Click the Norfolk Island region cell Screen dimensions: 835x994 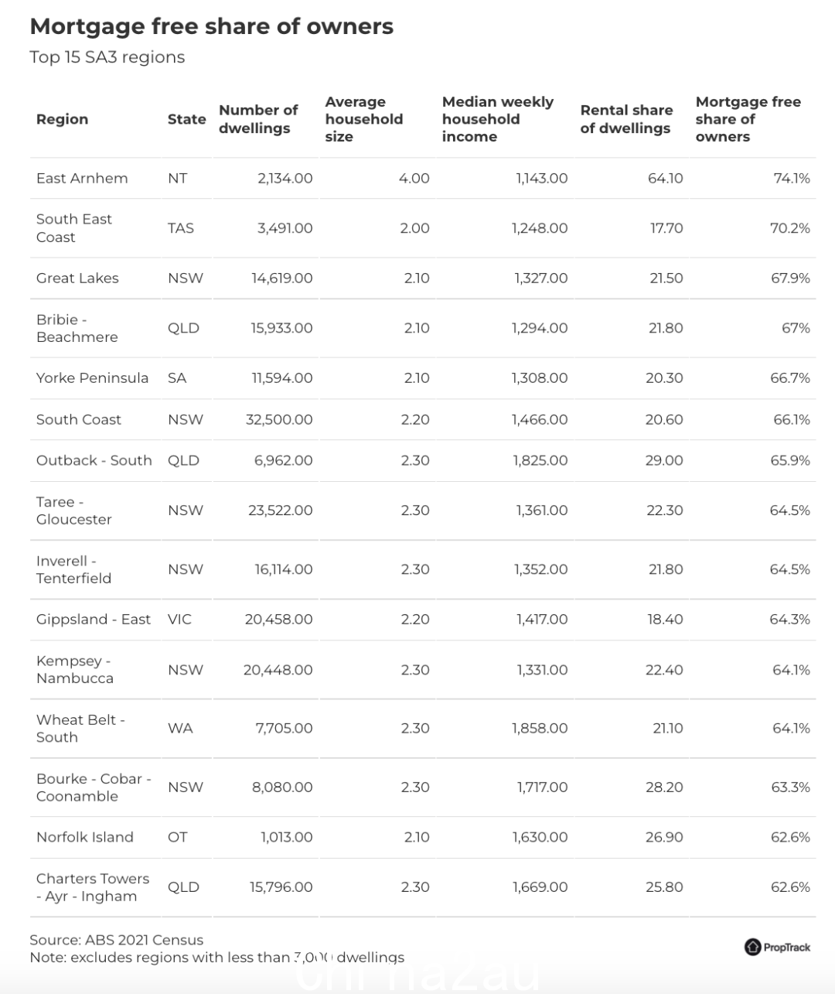(85, 837)
